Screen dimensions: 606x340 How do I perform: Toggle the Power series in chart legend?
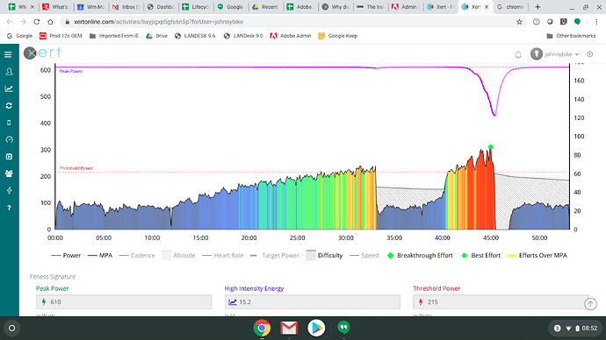pyautogui.click(x=66, y=255)
